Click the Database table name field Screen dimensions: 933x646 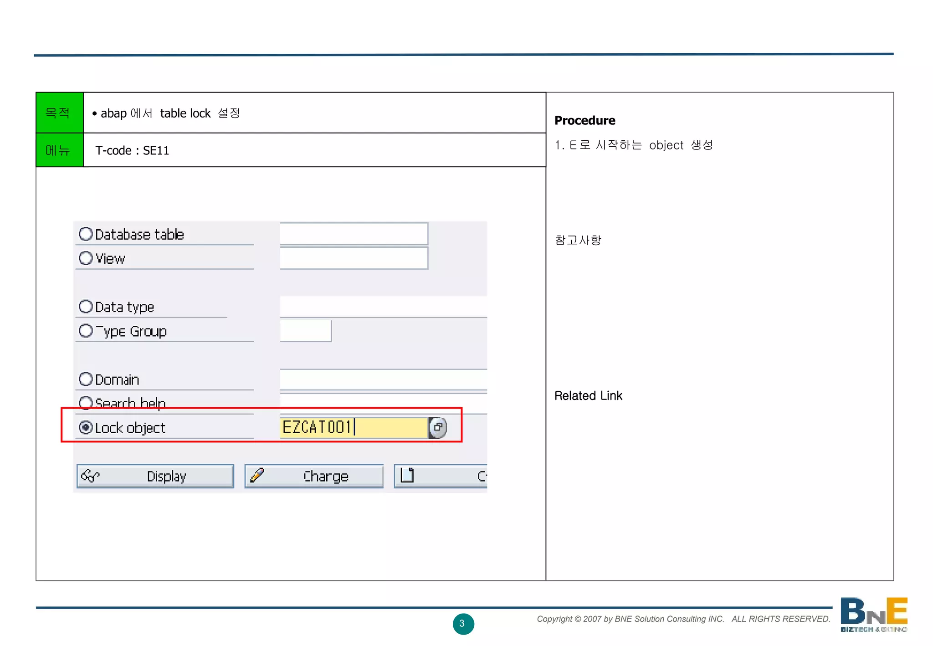[x=354, y=234]
